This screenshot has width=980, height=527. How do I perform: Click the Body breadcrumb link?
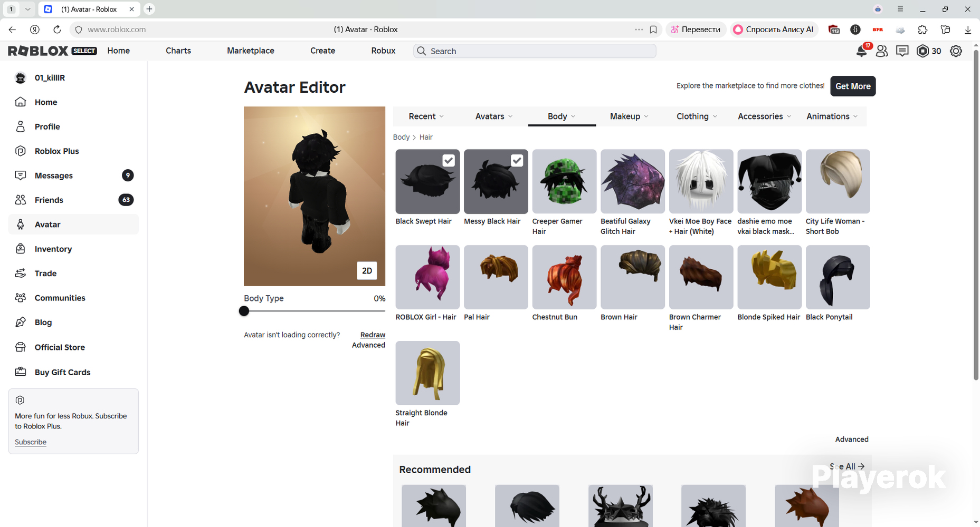click(401, 137)
